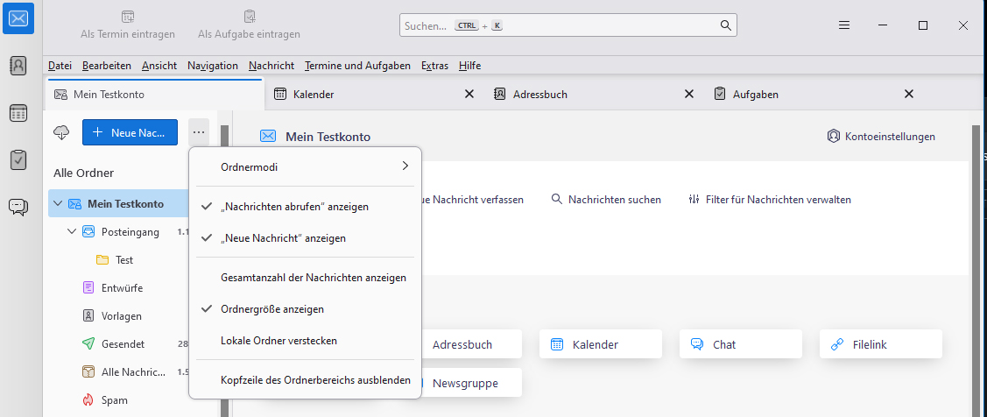Uncheck Ordnergröße anzeigen
The width and height of the screenshot is (987, 417).
point(272,309)
